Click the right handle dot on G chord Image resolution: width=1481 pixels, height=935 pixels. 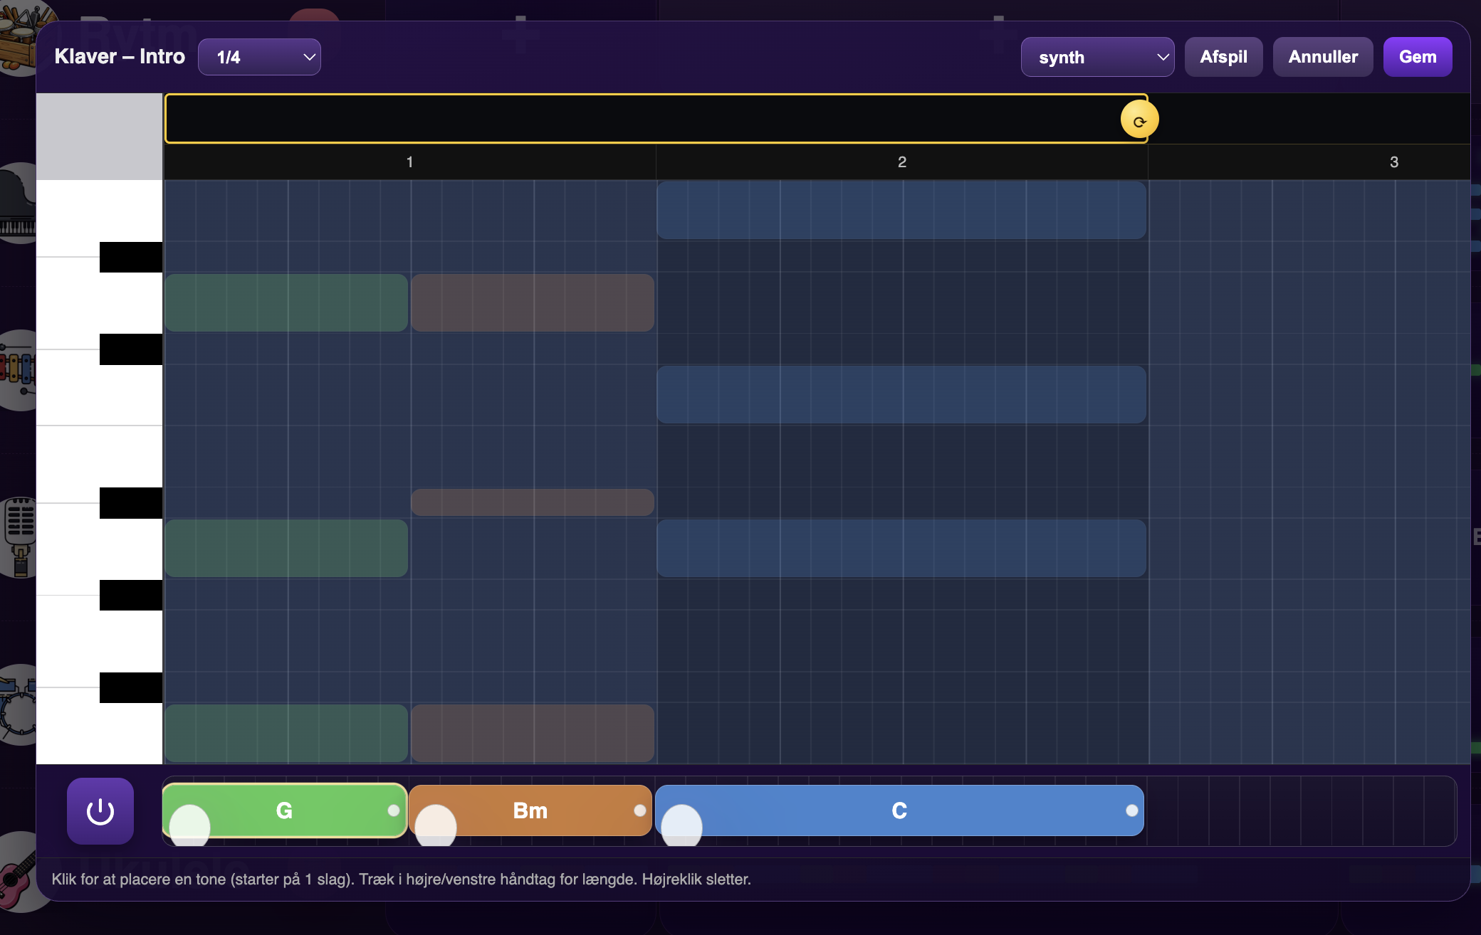pyautogui.click(x=394, y=810)
